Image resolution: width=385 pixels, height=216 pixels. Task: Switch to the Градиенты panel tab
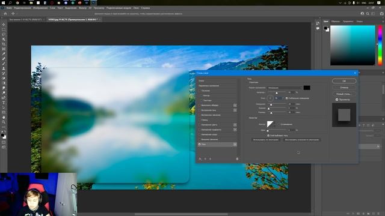(x=348, y=22)
